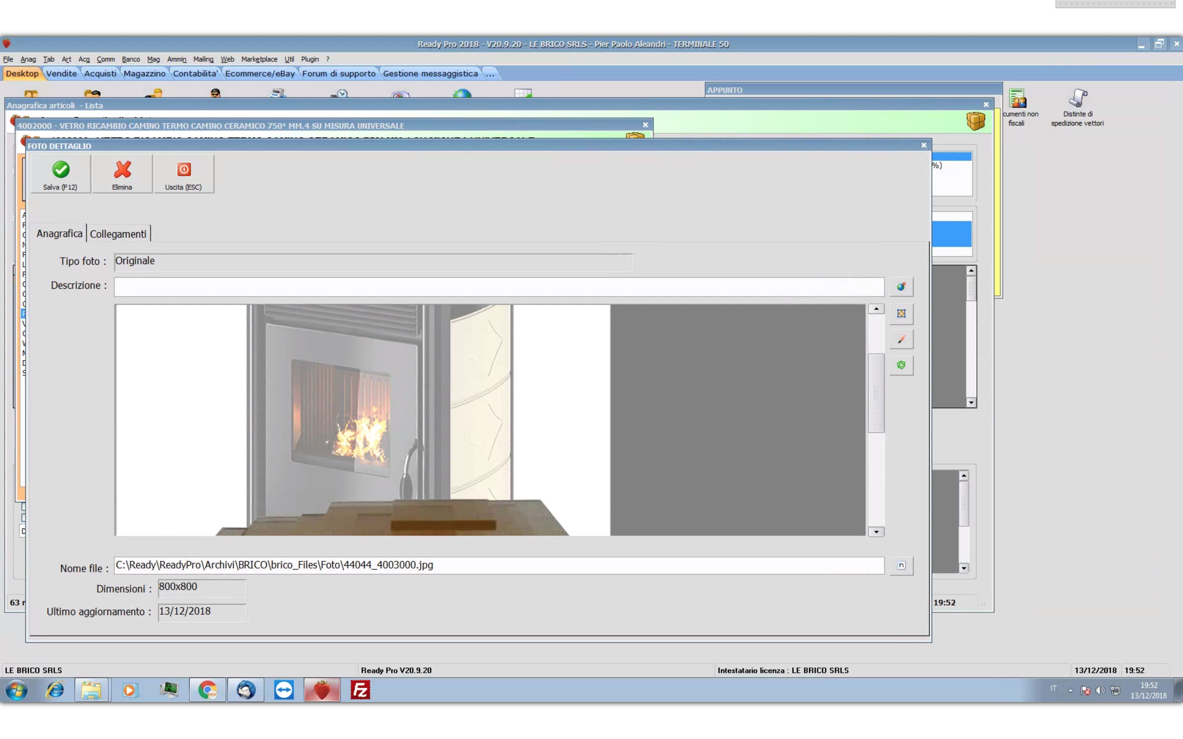Select the paintbrush edit image button

pos(901,339)
